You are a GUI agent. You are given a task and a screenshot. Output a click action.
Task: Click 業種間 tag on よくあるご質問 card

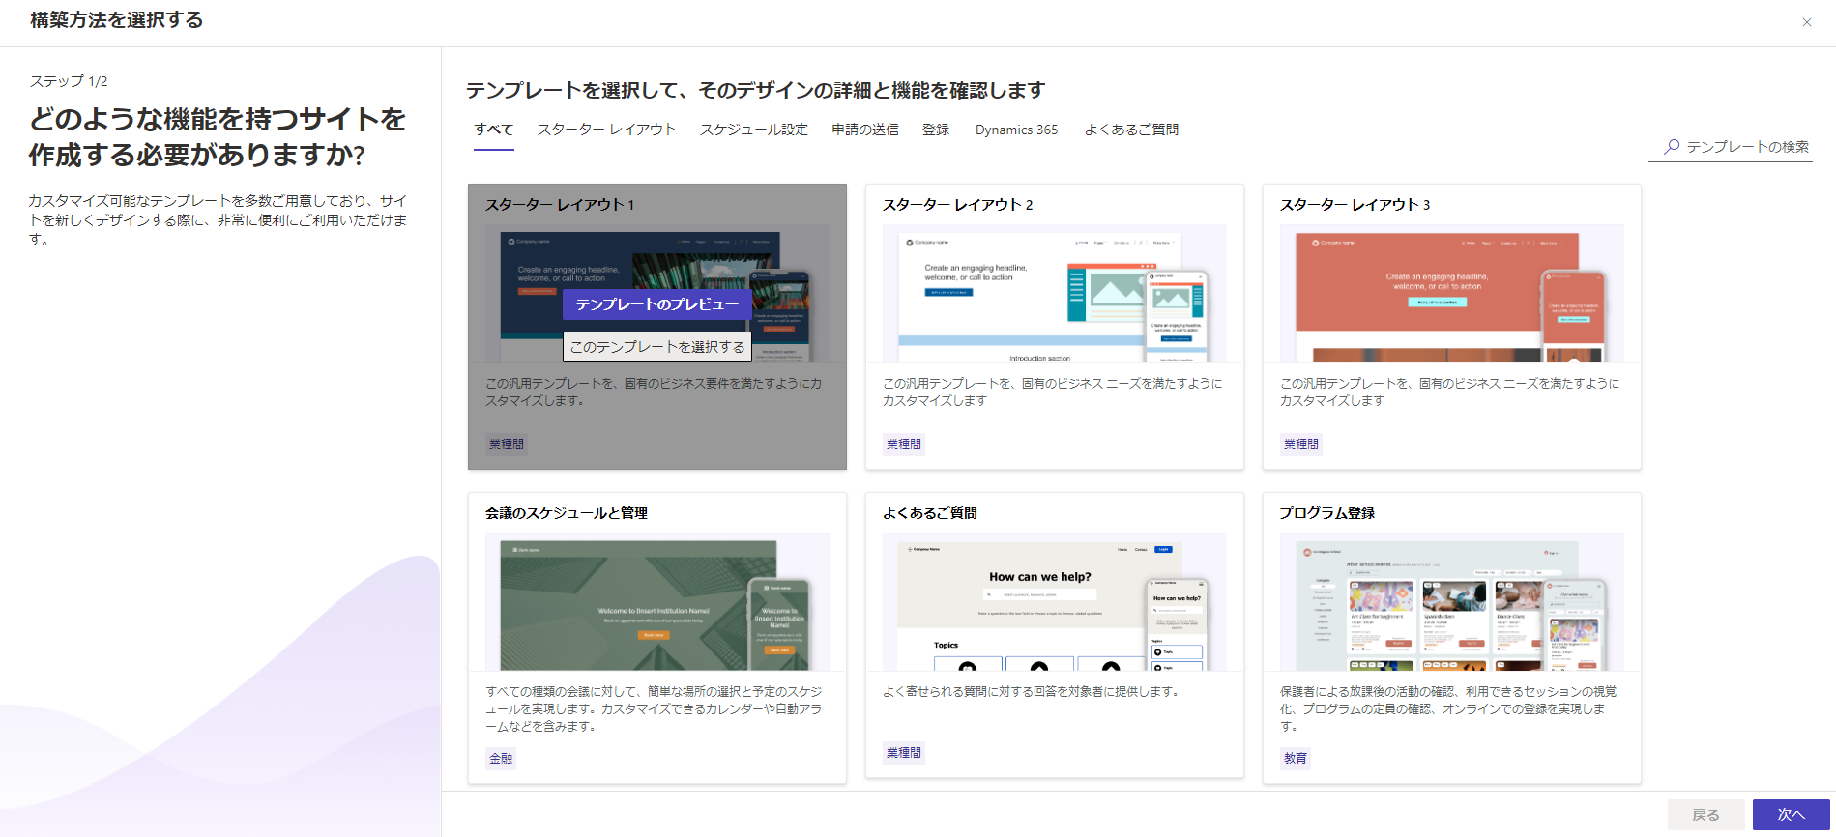(904, 753)
